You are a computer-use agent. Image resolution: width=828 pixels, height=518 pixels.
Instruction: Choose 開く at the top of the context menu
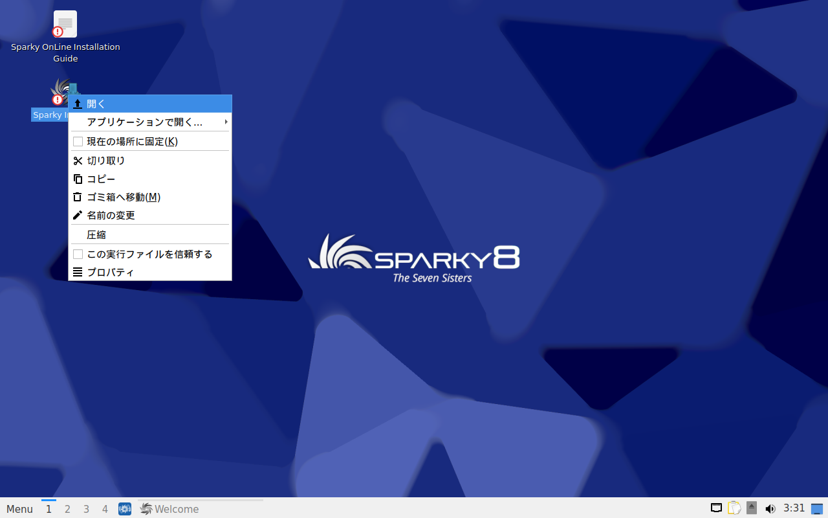tap(150, 104)
